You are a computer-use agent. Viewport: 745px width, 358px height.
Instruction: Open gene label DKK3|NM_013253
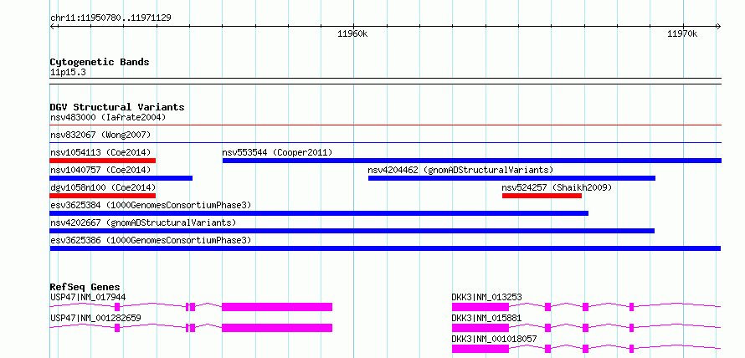pyautogui.click(x=486, y=297)
